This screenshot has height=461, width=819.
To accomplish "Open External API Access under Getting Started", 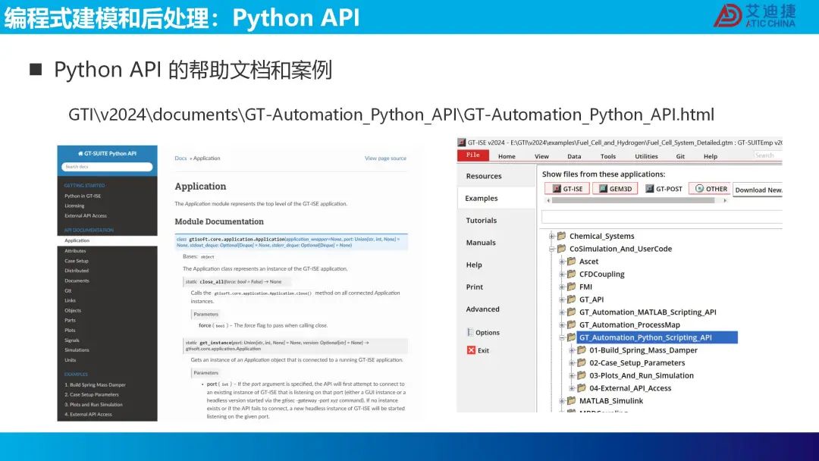I will (86, 215).
